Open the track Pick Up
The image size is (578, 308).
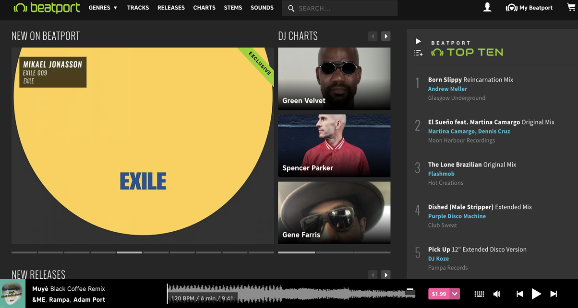coord(439,249)
